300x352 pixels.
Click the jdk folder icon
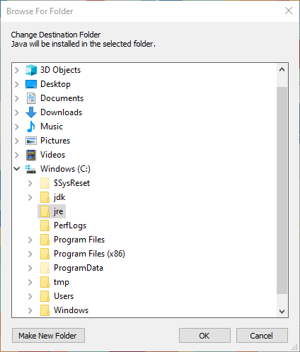45,197
